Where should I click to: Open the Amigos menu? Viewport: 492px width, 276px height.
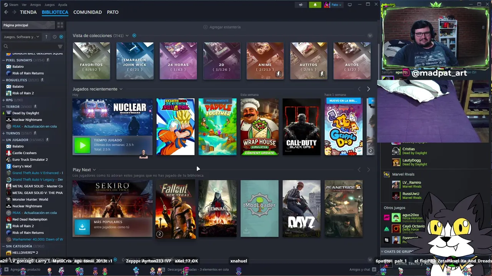35,5
